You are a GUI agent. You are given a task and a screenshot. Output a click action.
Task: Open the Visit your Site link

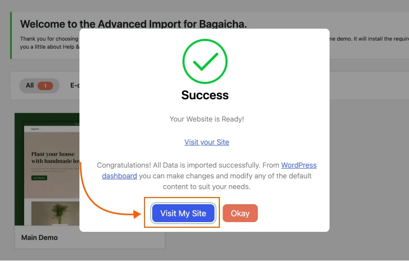click(x=207, y=142)
